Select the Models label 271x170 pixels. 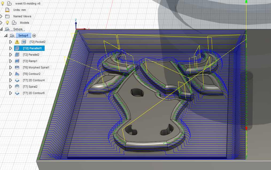click(25, 23)
